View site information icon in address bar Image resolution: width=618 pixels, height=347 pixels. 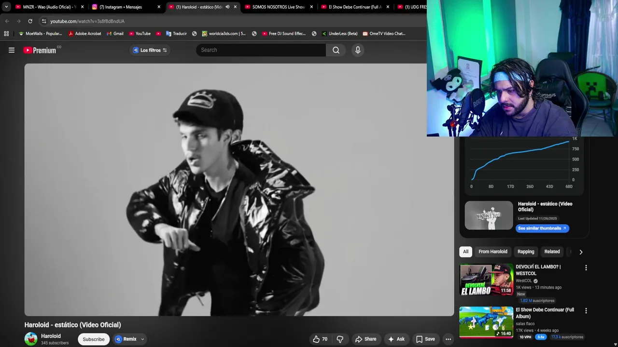[x=43, y=21]
